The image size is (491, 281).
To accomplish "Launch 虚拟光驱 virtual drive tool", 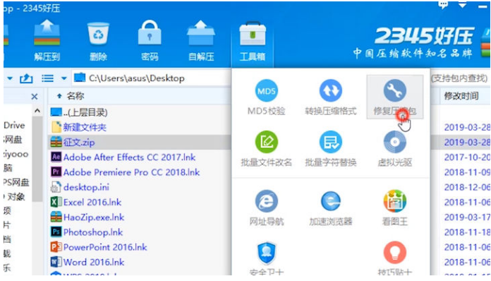I will (x=394, y=148).
